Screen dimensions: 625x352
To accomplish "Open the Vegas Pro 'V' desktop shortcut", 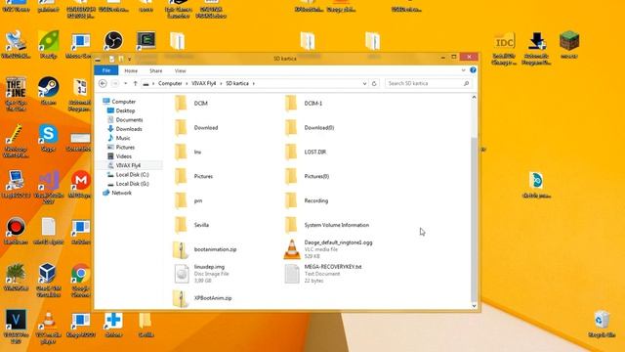I will point(16,320).
